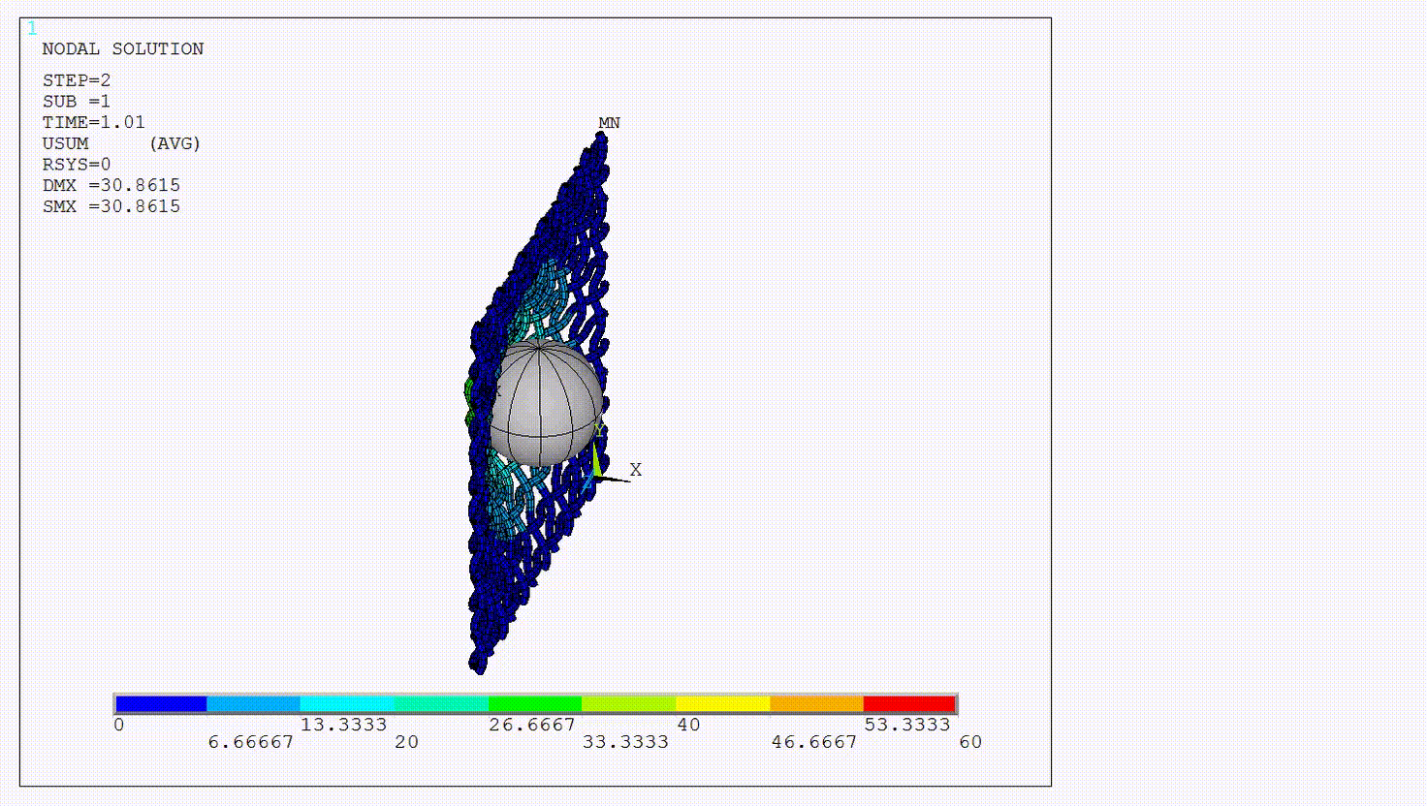Click the SMX =30.8615 annotation

(x=111, y=205)
